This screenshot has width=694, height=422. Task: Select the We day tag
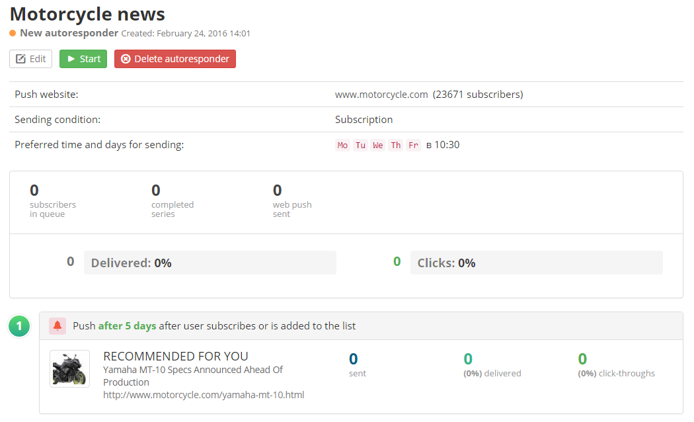coord(377,146)
